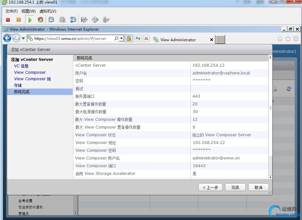This screenshot has width=302, height=220.
Task: Click the <上一步 back button
Action: coord(210,187)
